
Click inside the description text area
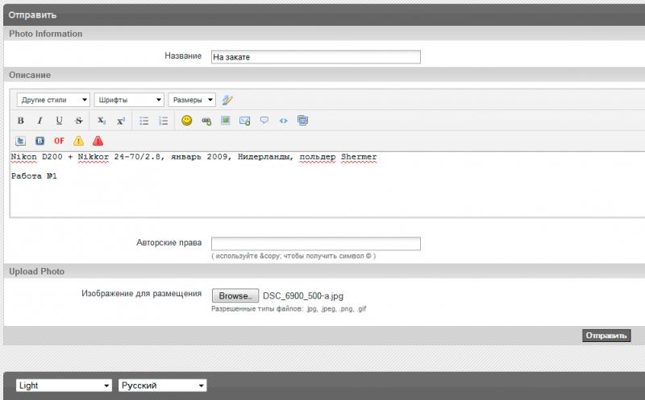327,185
